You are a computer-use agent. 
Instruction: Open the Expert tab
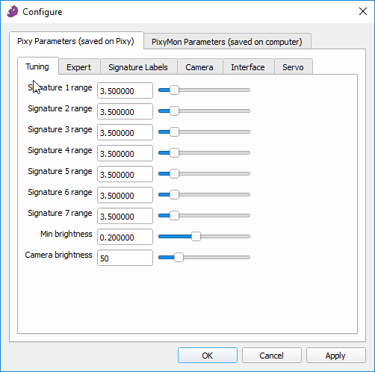click(x=78, y=67)
